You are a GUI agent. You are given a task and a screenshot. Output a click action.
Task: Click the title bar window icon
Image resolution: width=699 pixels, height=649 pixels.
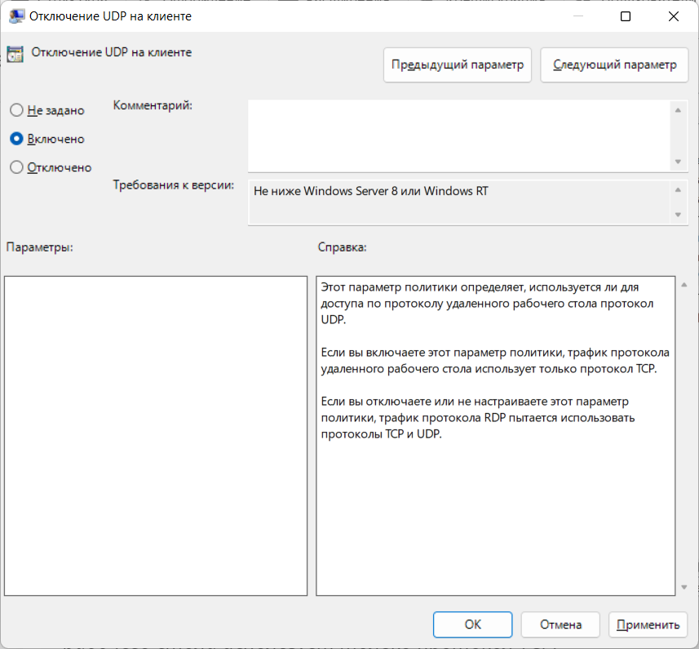point(16,16)
